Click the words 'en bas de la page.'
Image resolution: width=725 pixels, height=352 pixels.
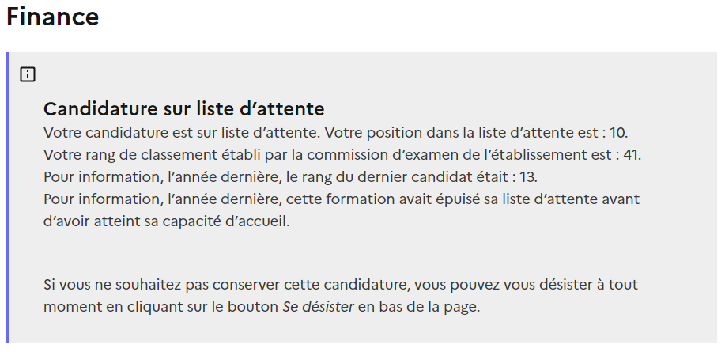pyautogui.click(x=419, y=306)
